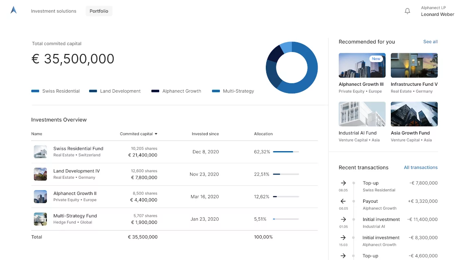The height and width of the screenshot is (260, 469).
Task: Click the -€ 11,400,000 transaction amount
Action: pos(422,219)
